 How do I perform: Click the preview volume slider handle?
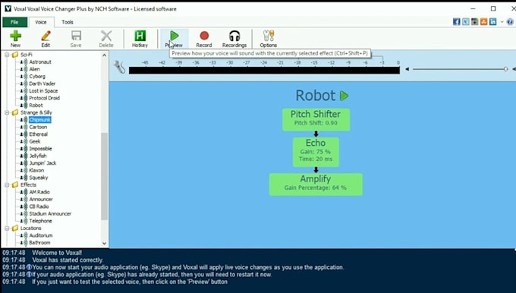(506, 69)
